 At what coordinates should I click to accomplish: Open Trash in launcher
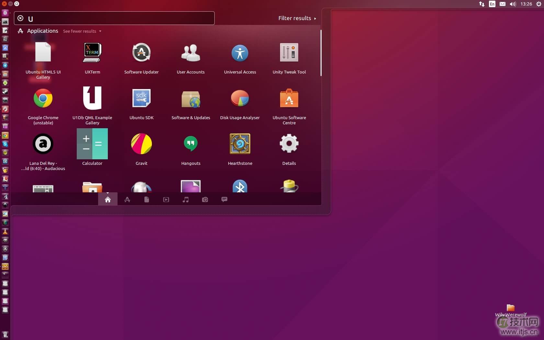tap(5, 334)
